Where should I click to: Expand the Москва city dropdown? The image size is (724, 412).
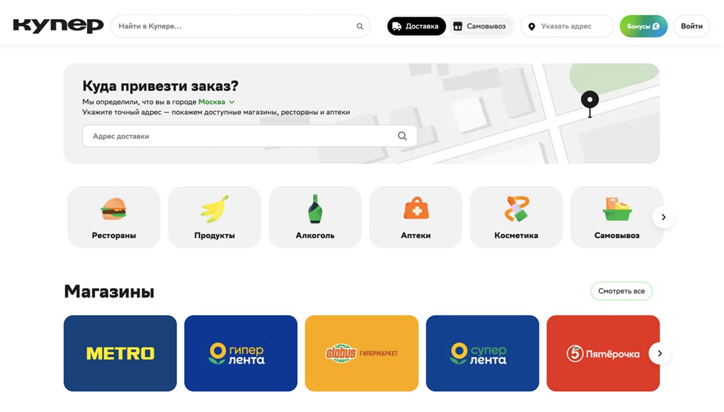(x=217, y=102)
